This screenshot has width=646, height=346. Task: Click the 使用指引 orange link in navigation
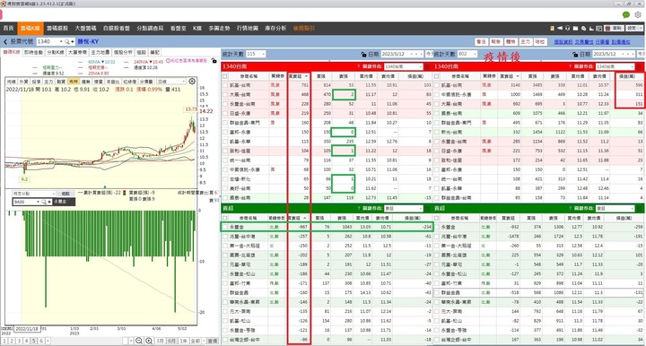pos(304,29)
